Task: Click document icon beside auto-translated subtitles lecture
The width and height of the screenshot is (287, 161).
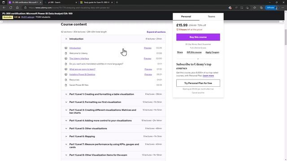Action: (x=66, y=64)
